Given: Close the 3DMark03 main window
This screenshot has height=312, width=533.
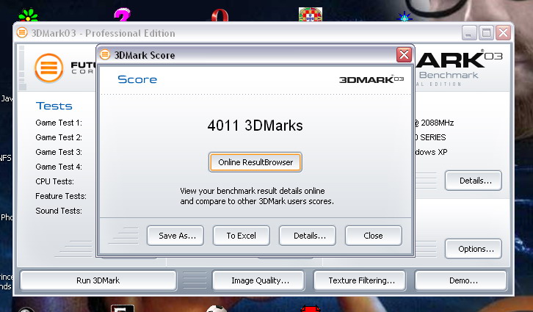Looking at the screenshot, I should (504, 33).
